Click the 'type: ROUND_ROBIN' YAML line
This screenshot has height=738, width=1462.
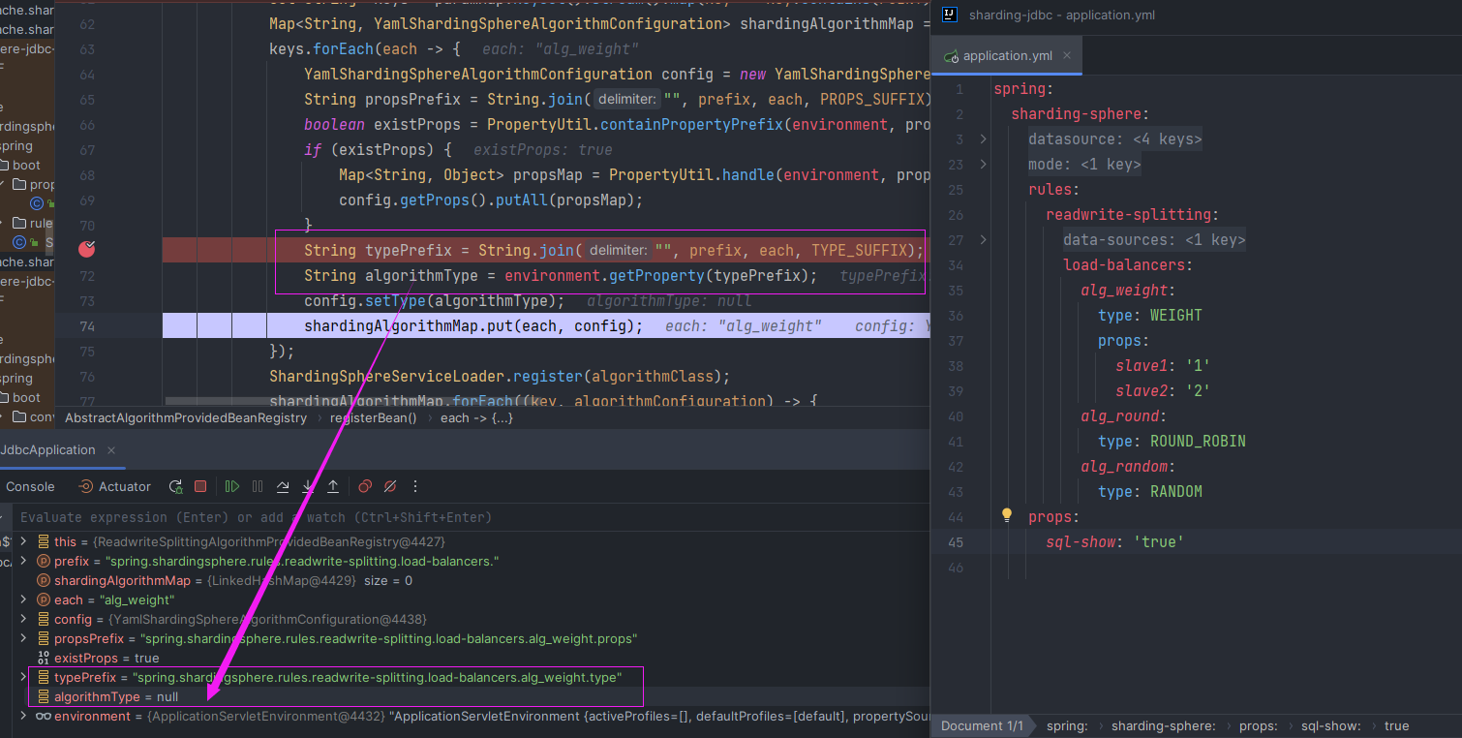pyautogui.click(x=1172, y=441)
